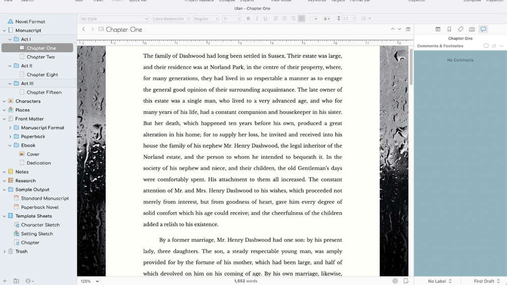The height and width of the screenshot is (285, 507).
Task: Add a new comment in inspector
Action: pyautogui.click(x=486, y=46)
